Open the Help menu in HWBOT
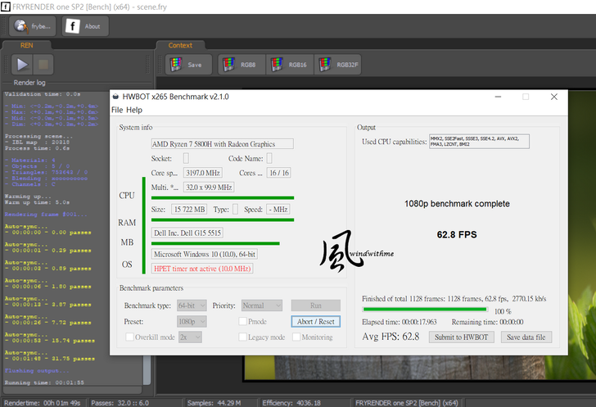This screenshot has height=407, width=596. point(134,110)
